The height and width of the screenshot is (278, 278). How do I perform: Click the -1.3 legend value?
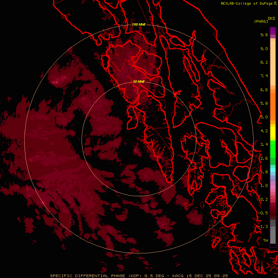click(x=263, y=227)
